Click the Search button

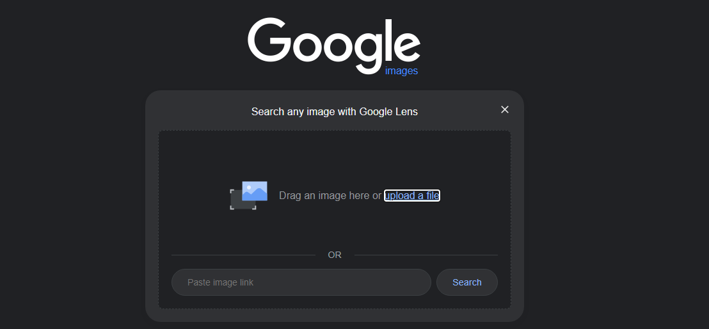pyautogui.click(x=466, y=282)
